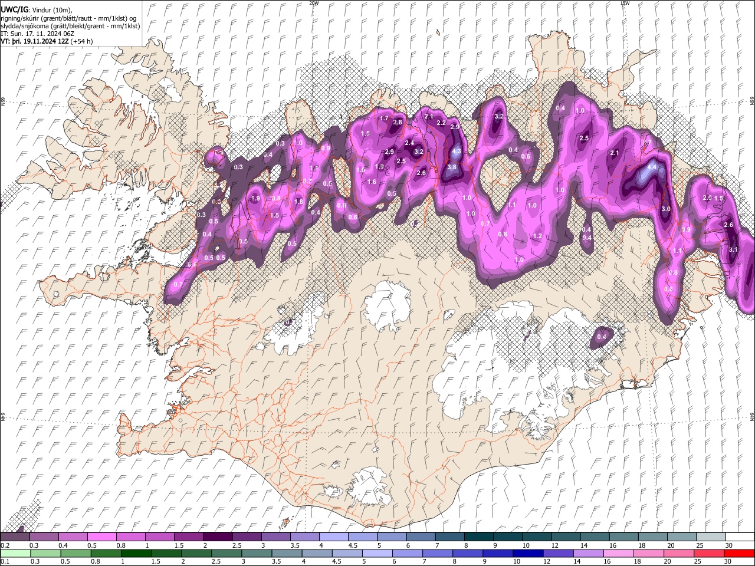Click the 2.8 snowfall value on the map
Viewport: 755px width, 566px height.
tap(398, 122)
